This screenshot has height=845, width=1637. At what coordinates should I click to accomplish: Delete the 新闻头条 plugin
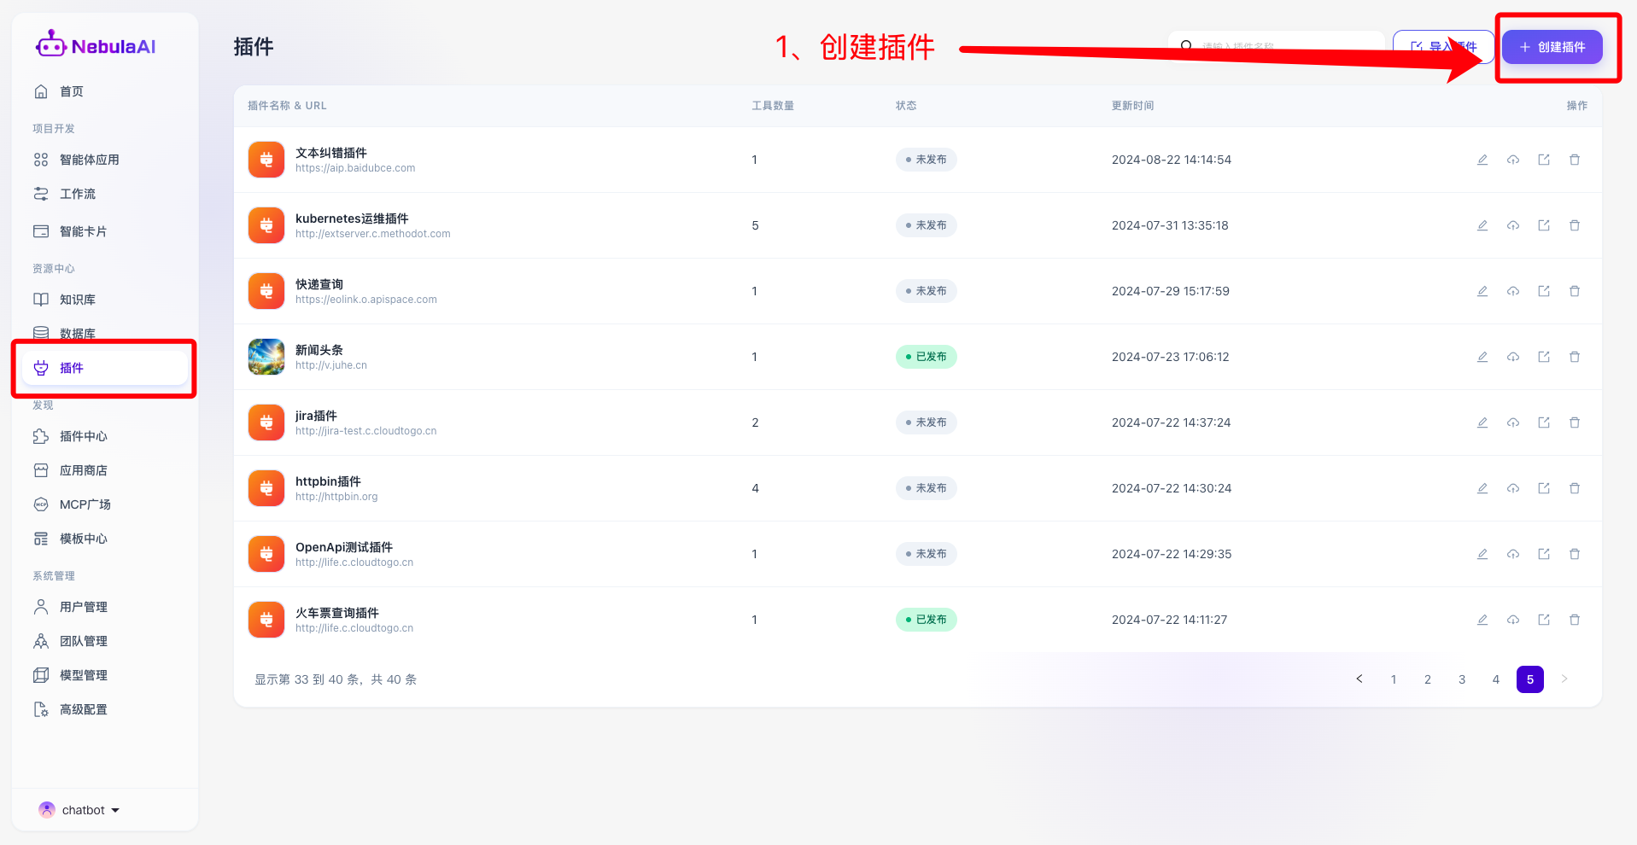1575,357
